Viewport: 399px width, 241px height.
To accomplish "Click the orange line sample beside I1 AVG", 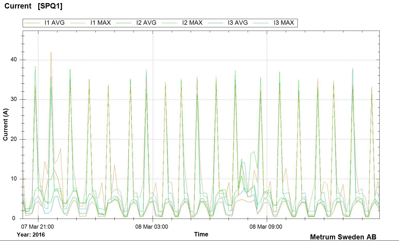I will 32,23.
